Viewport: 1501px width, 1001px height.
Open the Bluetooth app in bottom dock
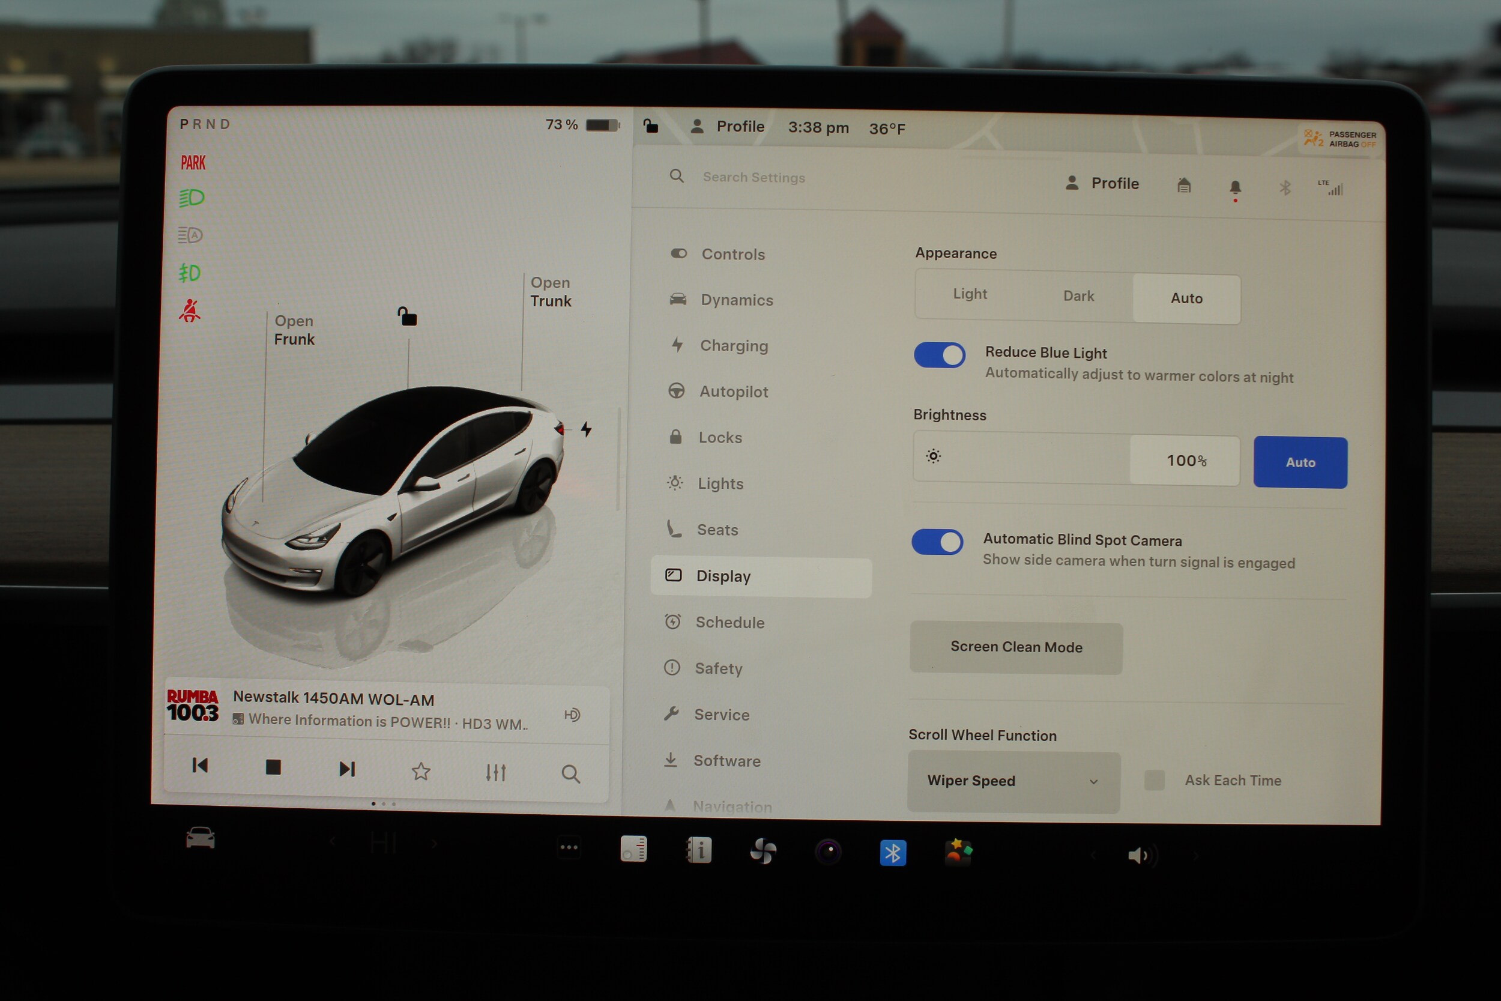point(892,853)
